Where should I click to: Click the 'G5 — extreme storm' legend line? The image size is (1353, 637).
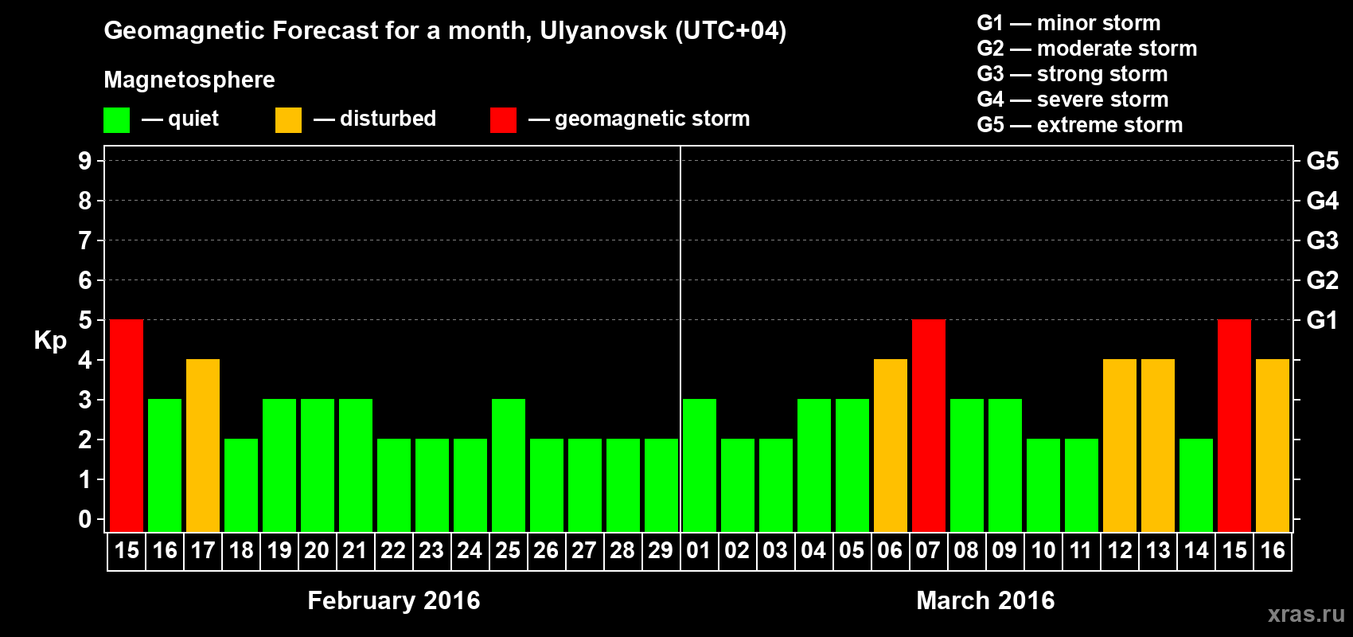1080,125
